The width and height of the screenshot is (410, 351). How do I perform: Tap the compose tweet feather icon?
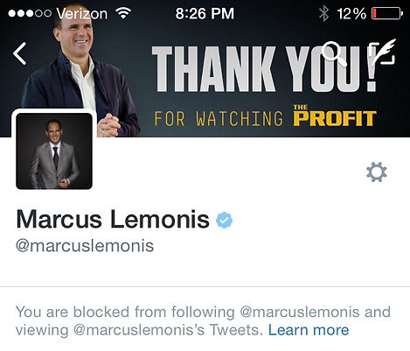382,52
